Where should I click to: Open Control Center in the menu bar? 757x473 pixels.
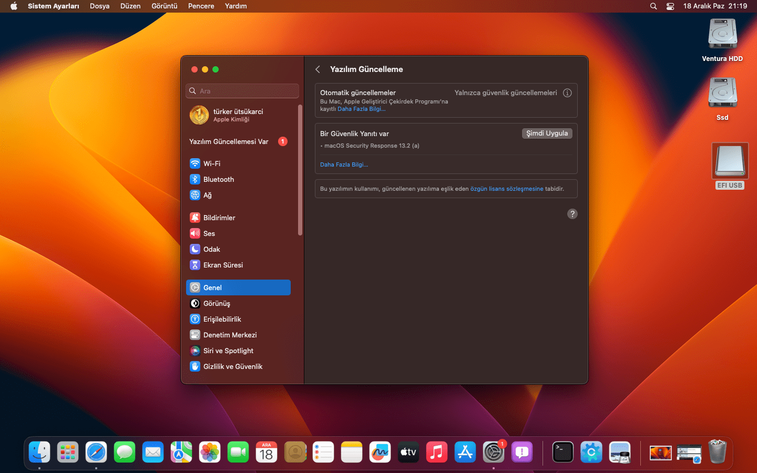[x=670, y=6]
